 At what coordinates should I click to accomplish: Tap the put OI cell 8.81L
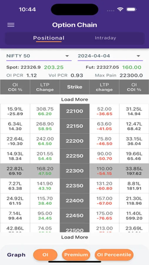[134, 185]
